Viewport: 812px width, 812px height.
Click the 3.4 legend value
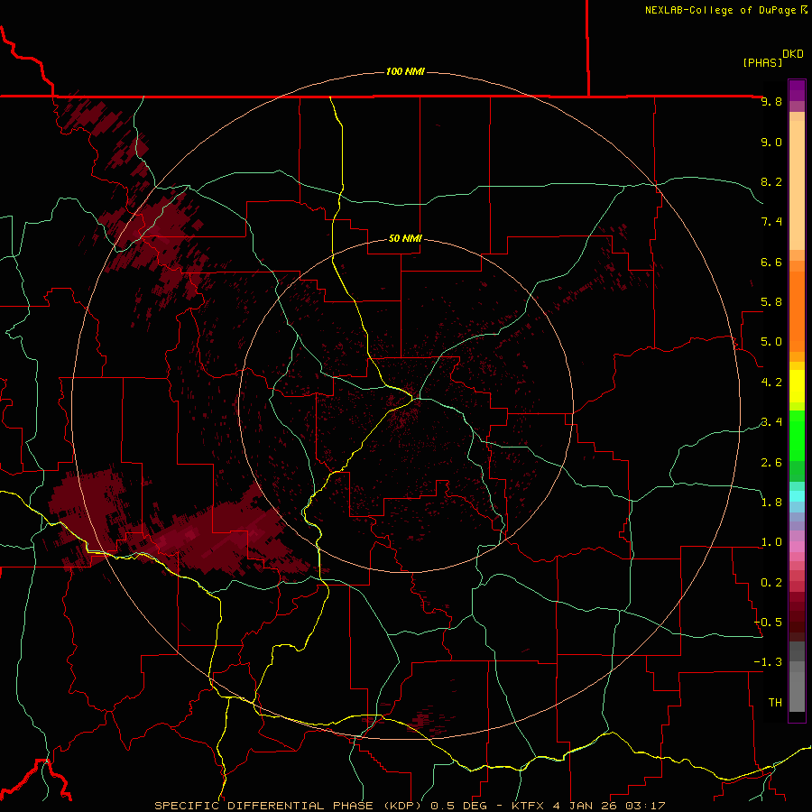(771, 422)
